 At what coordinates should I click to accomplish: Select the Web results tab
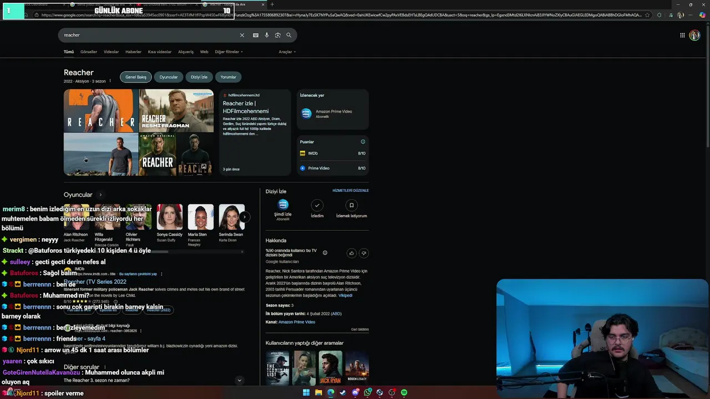(204, 52)
